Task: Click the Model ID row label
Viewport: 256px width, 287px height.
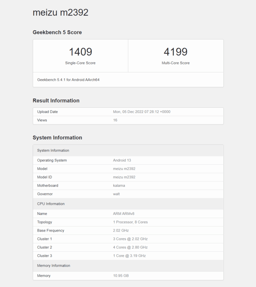Action: pos(45,177)
